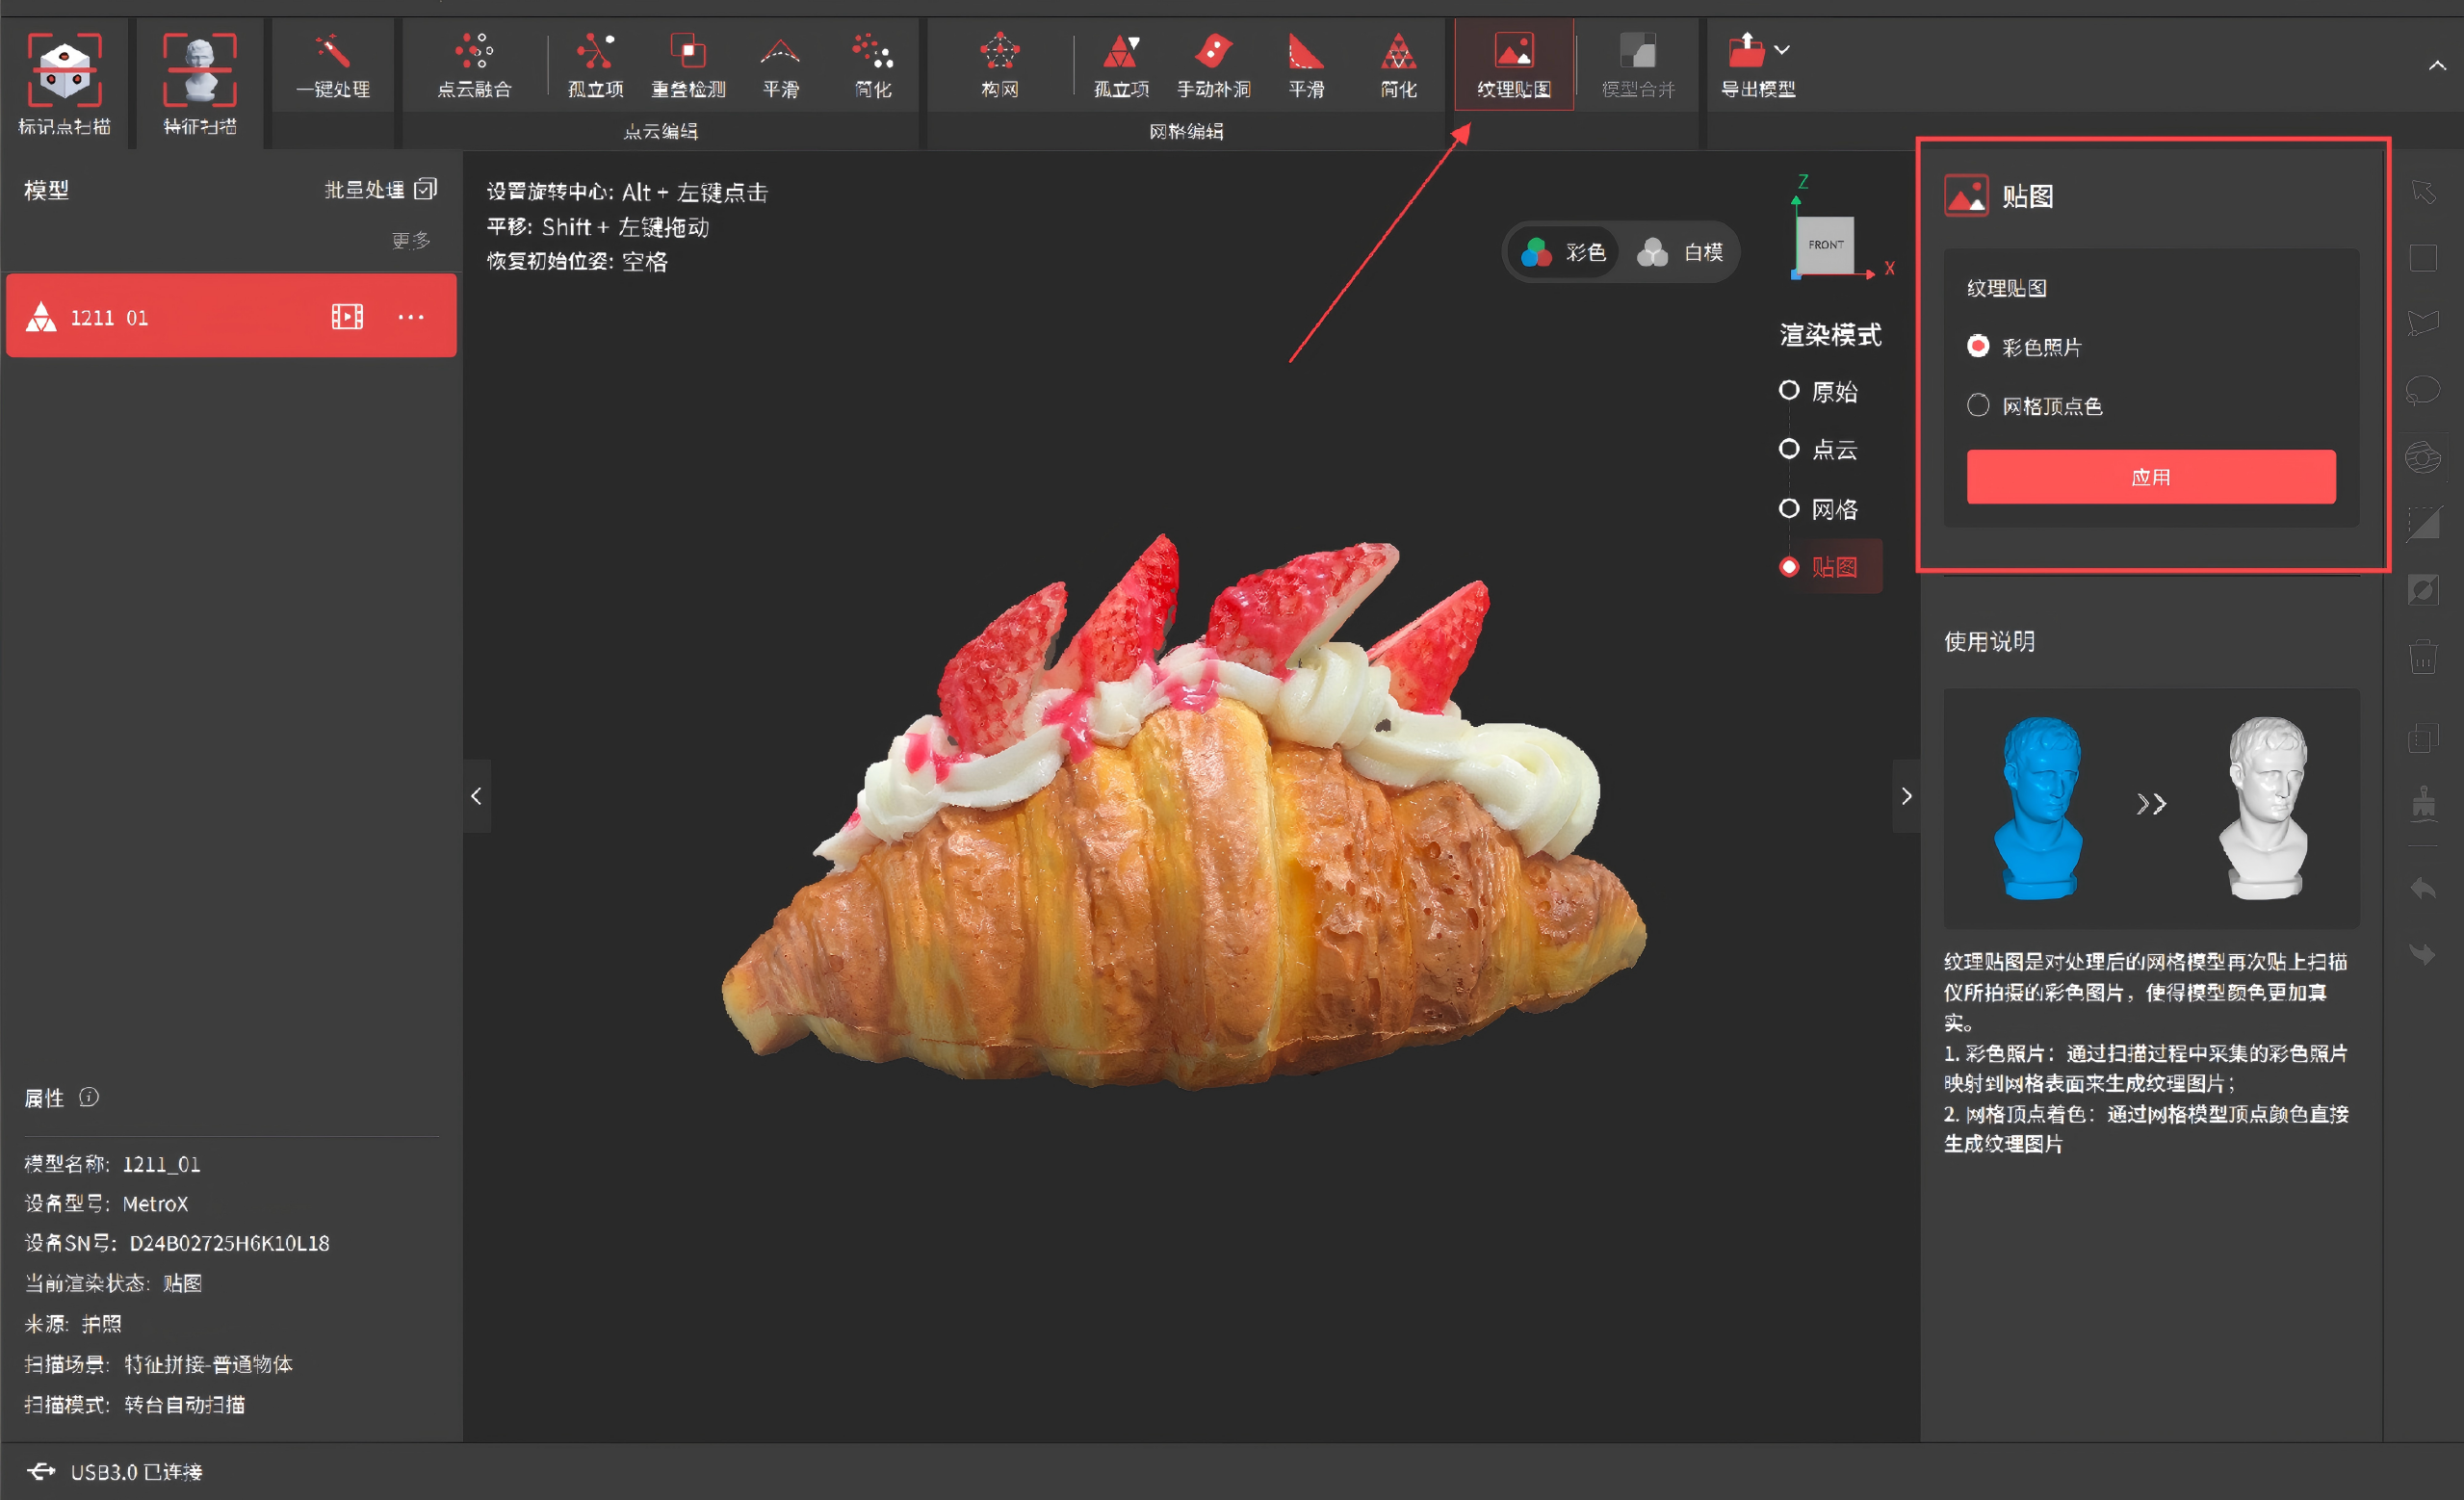Image resolution: width=2464 pixels, height=1500 pixels.
Task: Collapse the top ribbon toolbar chevron
Action: point(2437,66)
